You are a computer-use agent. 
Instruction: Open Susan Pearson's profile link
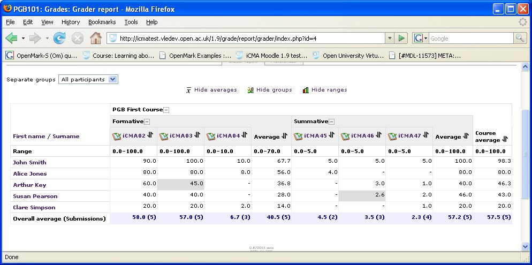[35, 196]
